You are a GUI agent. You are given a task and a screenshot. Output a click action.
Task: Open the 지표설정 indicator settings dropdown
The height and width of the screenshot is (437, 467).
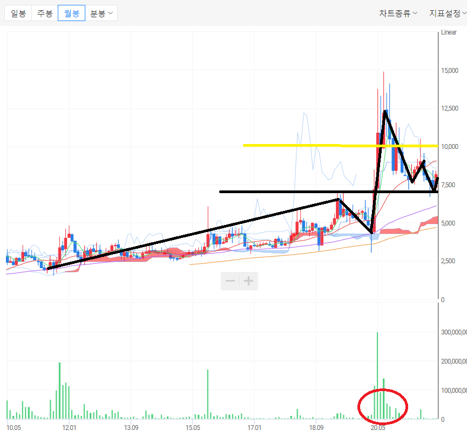pos(448,13)
